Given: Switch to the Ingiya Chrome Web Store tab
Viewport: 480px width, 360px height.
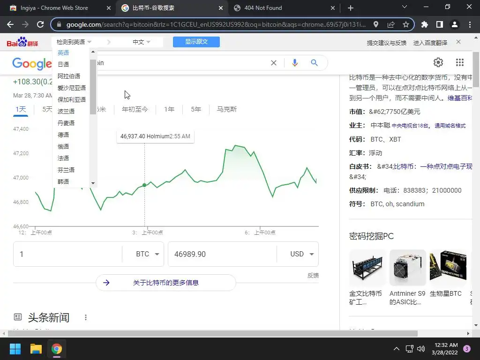Looking at the screenshot, I should pos(60,8).
